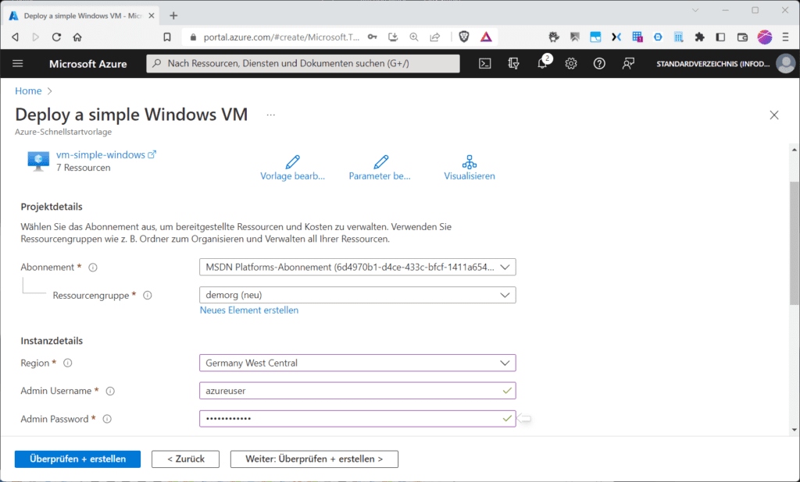Image resolution: width=800 pixels, height=482 pixels.
Task: Click the < Zurück button
Action: 186,459
